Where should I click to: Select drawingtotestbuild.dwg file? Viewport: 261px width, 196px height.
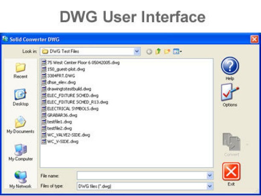coord(67,89)
